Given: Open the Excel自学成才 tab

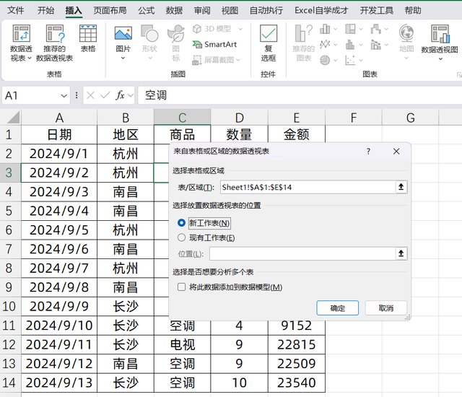Looking at the screenshot, I should (321, 11).
